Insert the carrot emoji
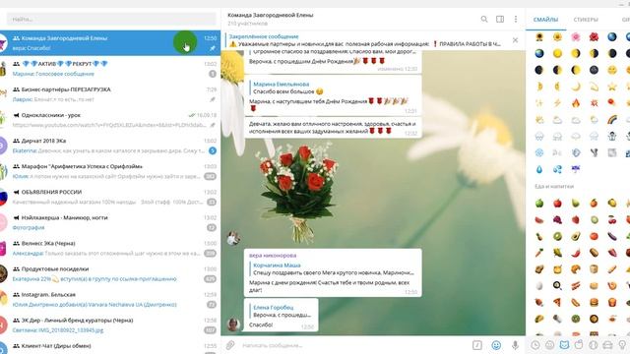This screenshot has height=354, width=630. [x=539, y=253]
